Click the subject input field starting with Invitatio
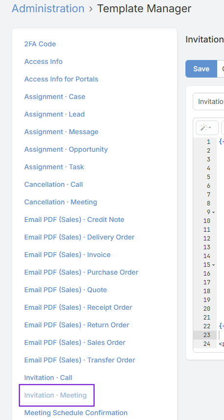This screenshot has width=224, height=420. pyautogui.click(x=208, y=101)
